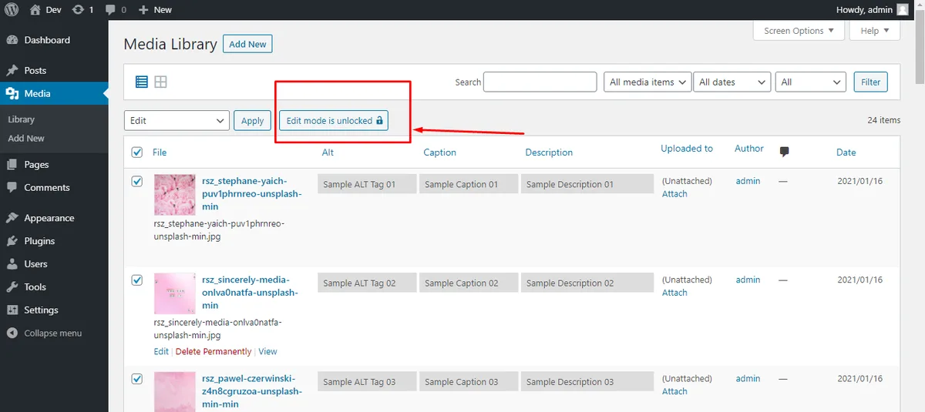
Task: Click the admin avatar icon
Action: pos(903,10)
